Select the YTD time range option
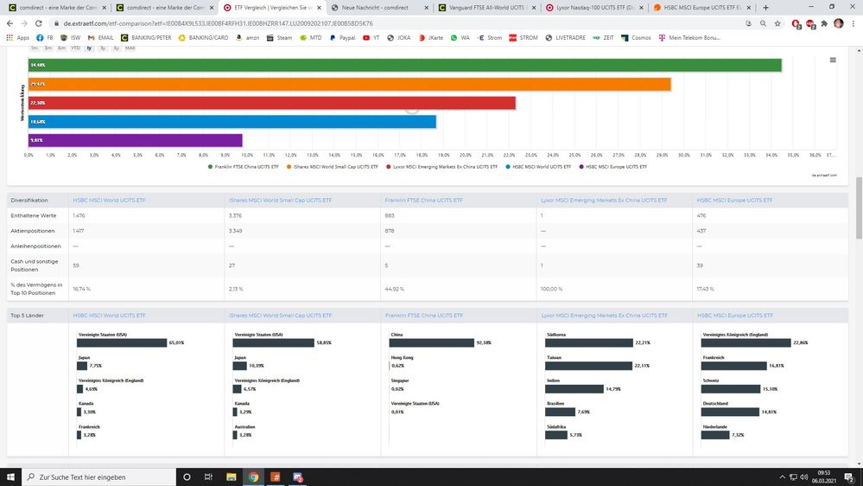Viewport: 863px width, 486px height. click(75, 48)
